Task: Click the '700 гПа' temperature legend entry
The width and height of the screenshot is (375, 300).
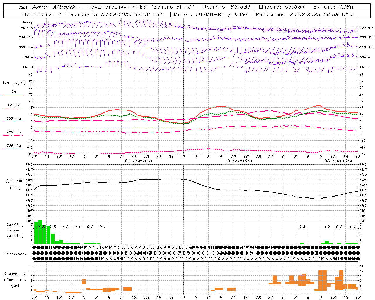Action: (x=14, y=132)
